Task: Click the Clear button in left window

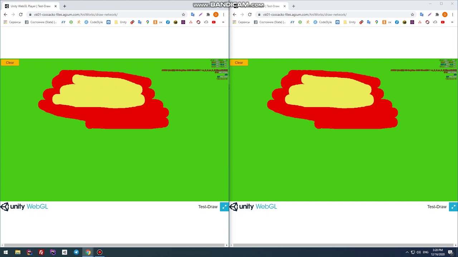Action: (10, 62)
